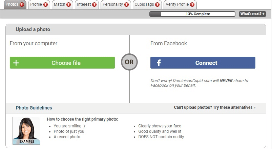
Task: Expand the What's next? + menu
Action: pos(252,14)
